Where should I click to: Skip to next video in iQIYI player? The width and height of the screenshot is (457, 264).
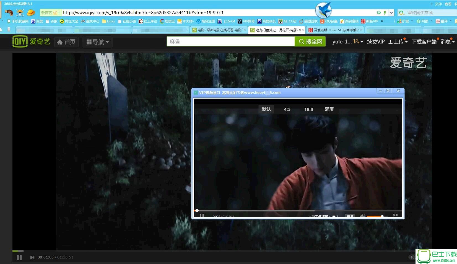click(x=32, y=257)
